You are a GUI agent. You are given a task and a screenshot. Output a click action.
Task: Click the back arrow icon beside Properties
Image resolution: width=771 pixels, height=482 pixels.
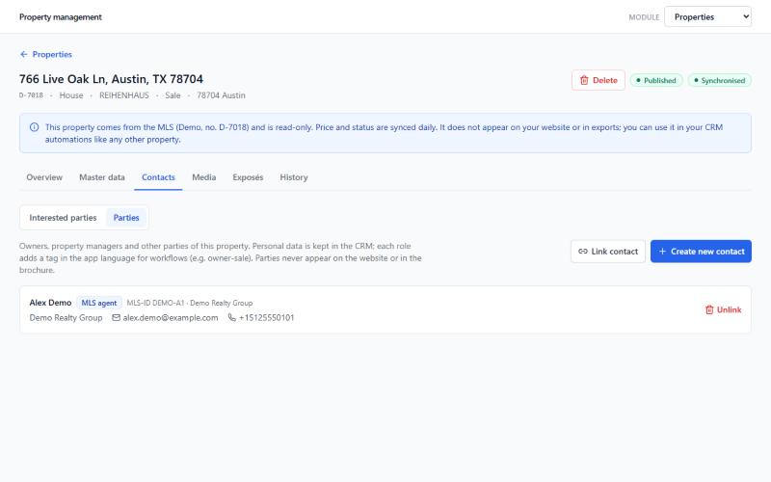click(23, 54)
